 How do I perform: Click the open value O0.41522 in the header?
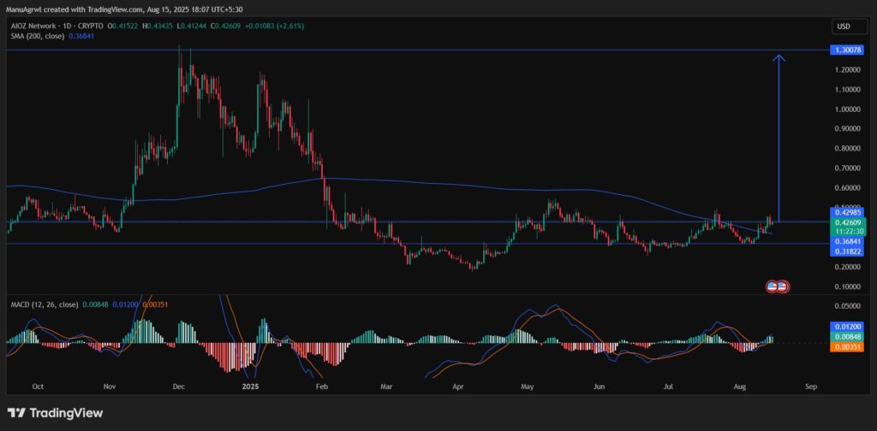tap(123, 27)
